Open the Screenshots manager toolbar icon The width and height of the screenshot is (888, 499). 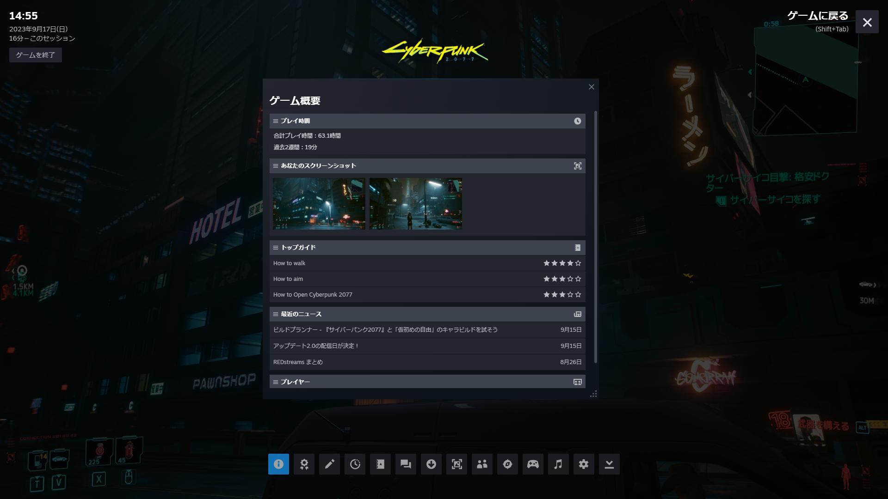coord(456,464)
